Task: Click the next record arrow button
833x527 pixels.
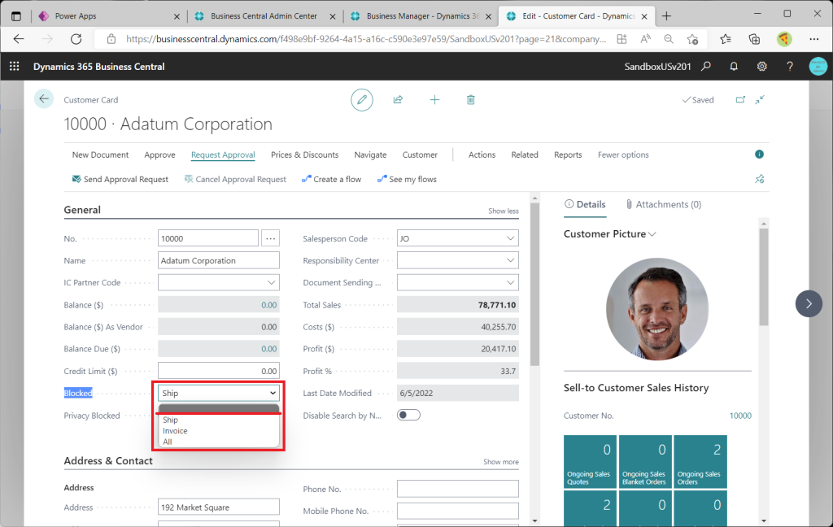Action: [809, 304]
